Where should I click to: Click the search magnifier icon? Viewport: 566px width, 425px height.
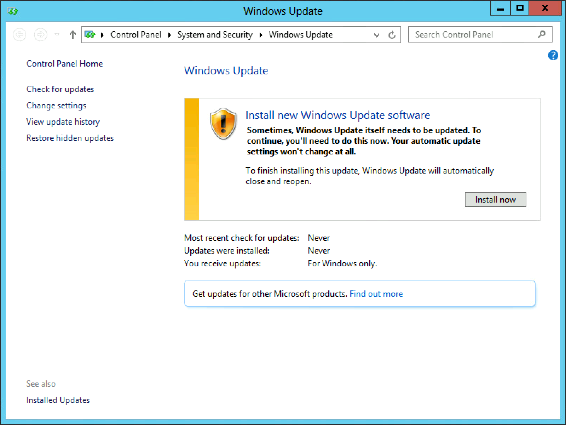click(x=541, y=34)
